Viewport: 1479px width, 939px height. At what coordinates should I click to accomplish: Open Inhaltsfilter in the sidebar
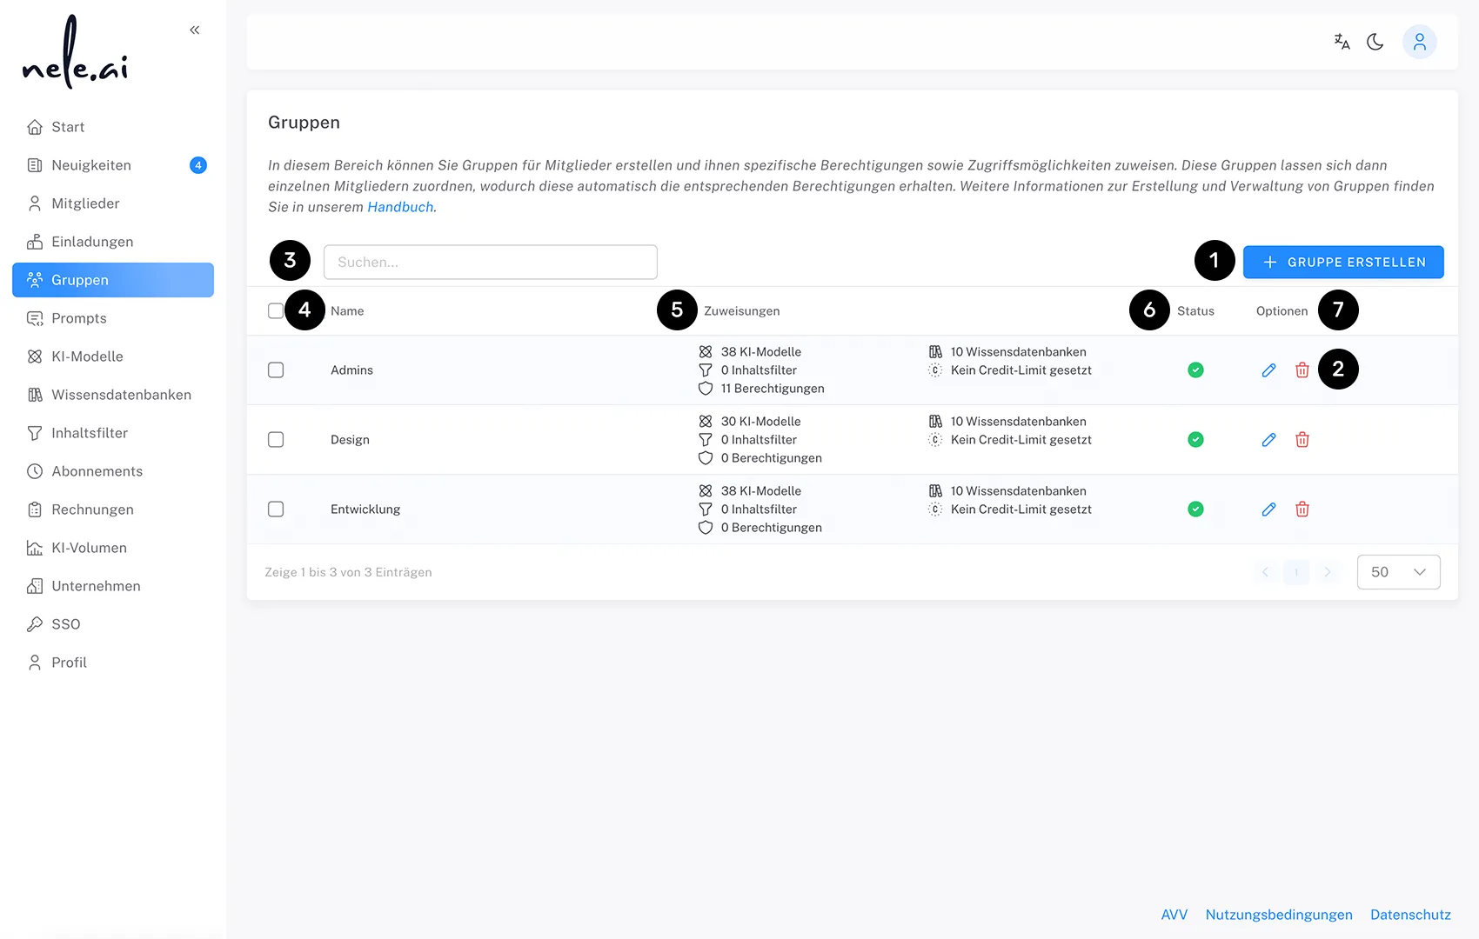pyautogui.click(x=89, y=432)
